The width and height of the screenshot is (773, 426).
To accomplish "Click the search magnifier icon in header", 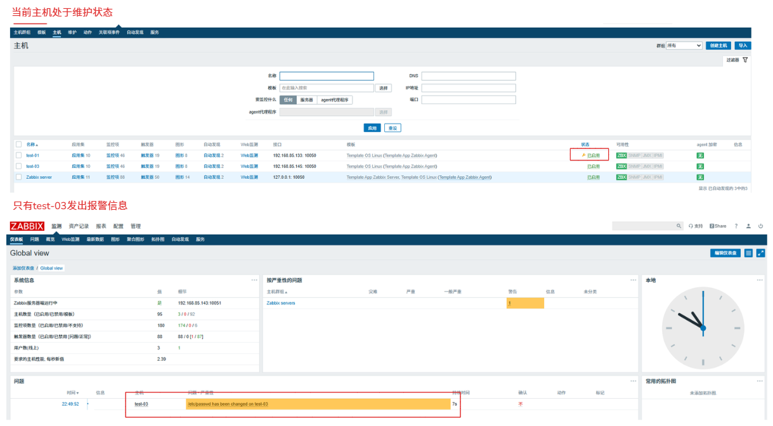I will pos(679,226).
